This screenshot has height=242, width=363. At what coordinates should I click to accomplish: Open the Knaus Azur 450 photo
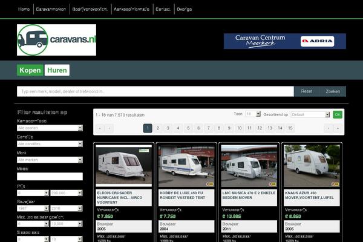click(312, 166)
